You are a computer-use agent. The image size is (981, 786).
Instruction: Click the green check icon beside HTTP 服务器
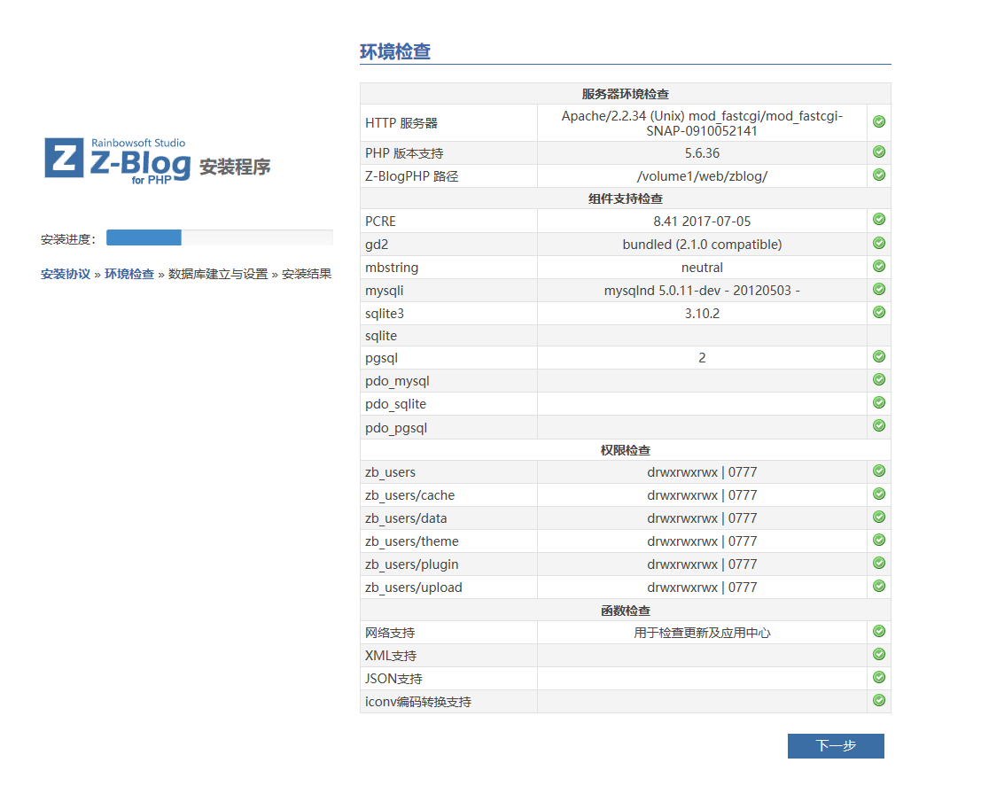[878, 121]
